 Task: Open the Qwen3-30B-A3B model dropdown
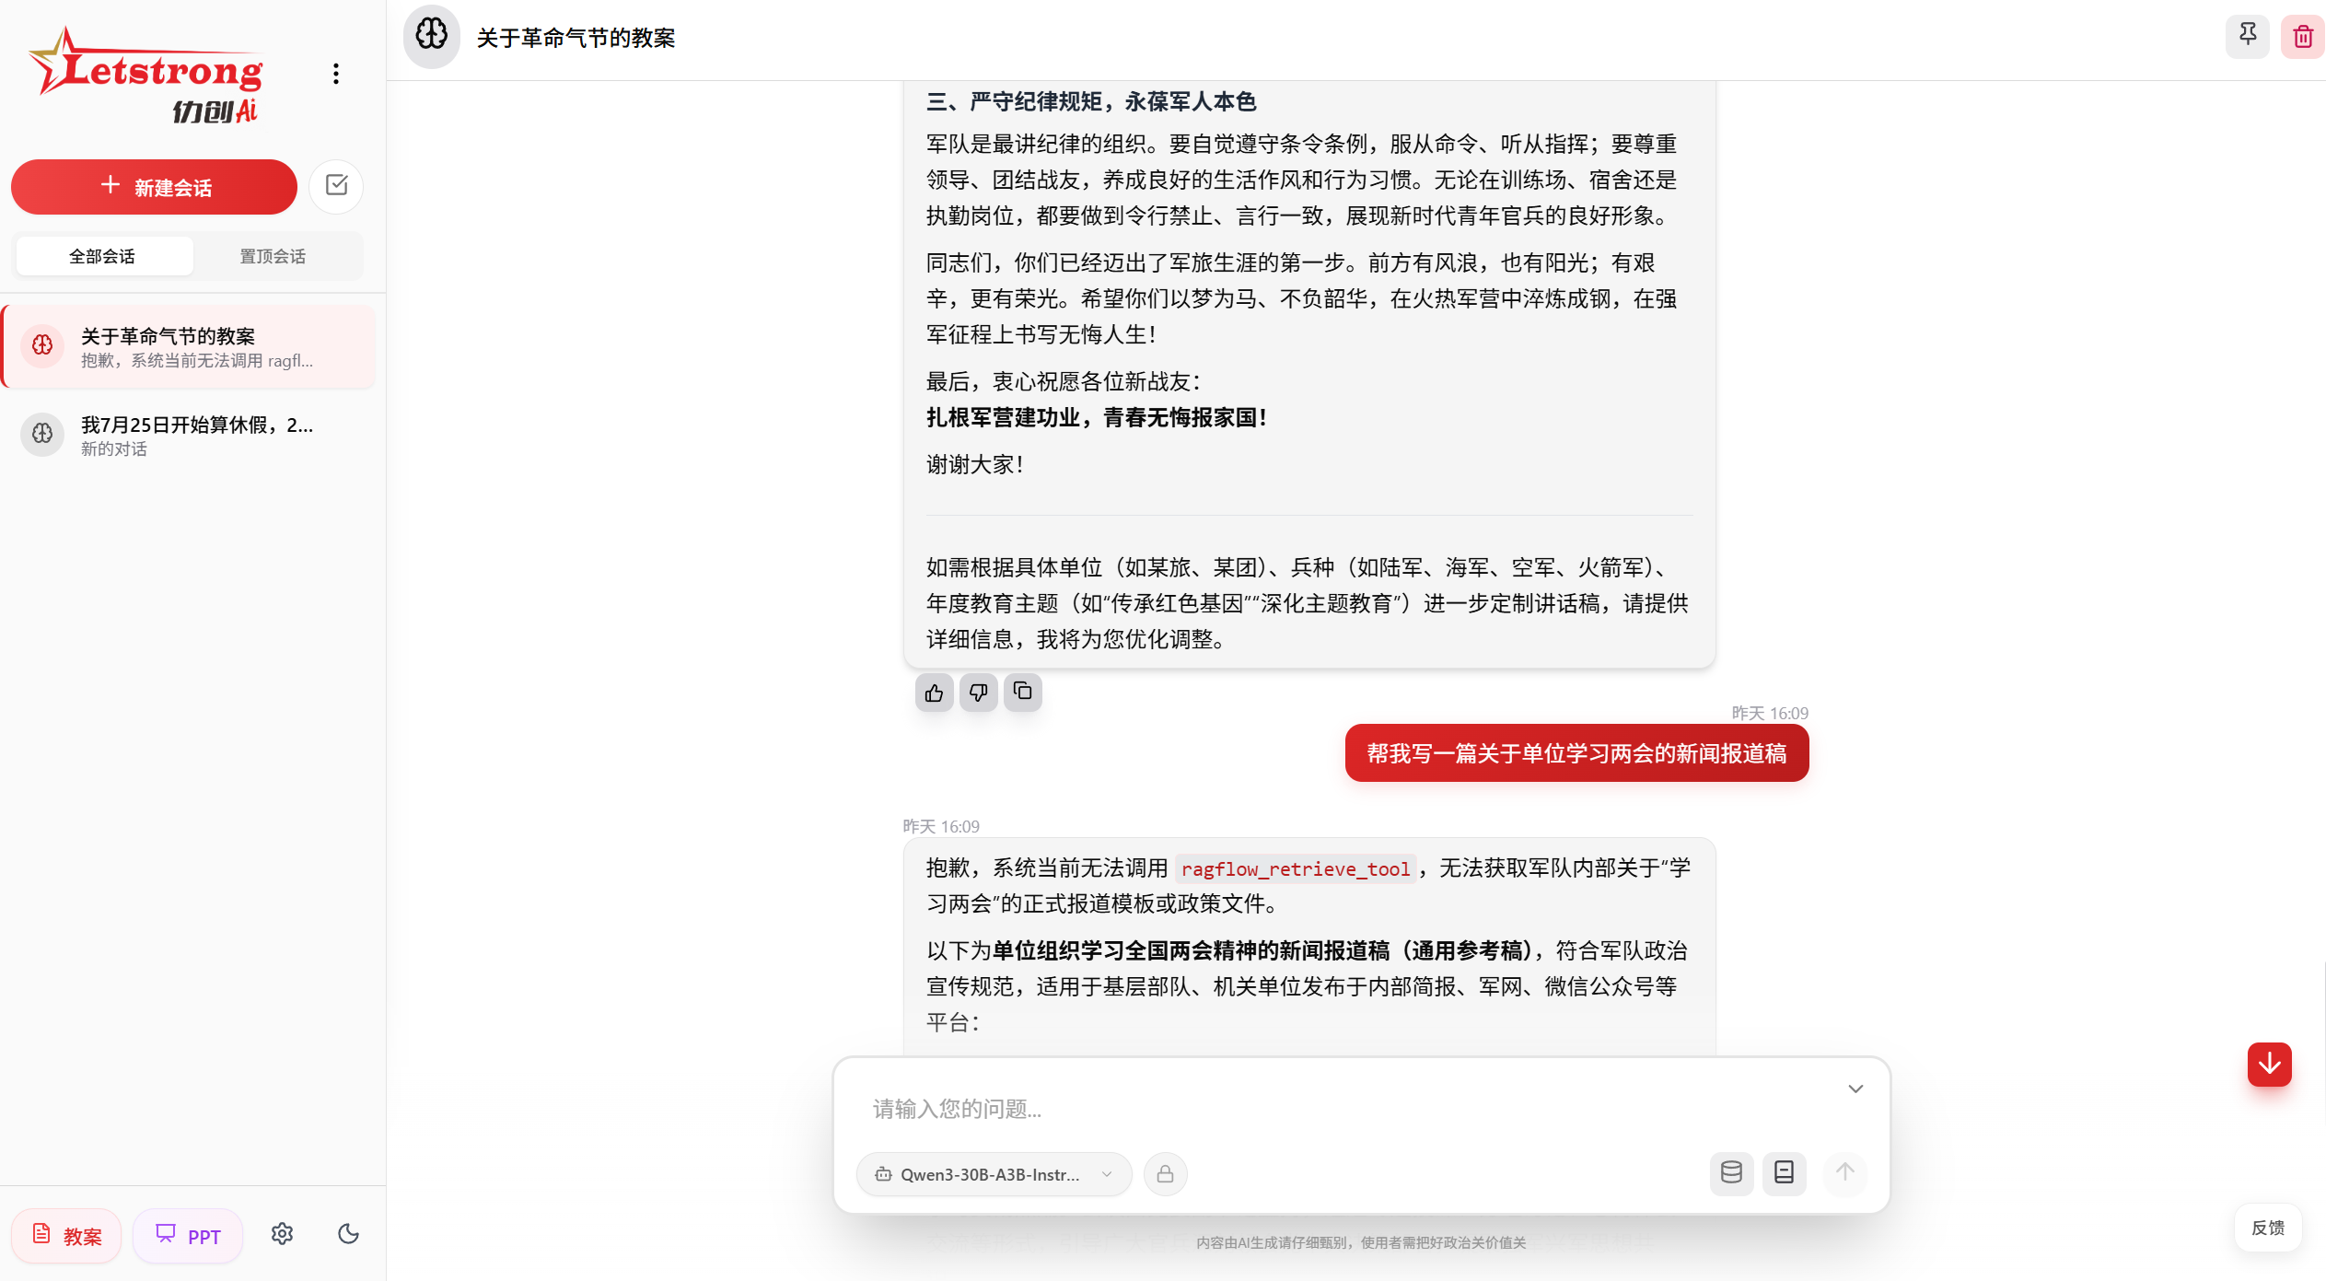994,1174
